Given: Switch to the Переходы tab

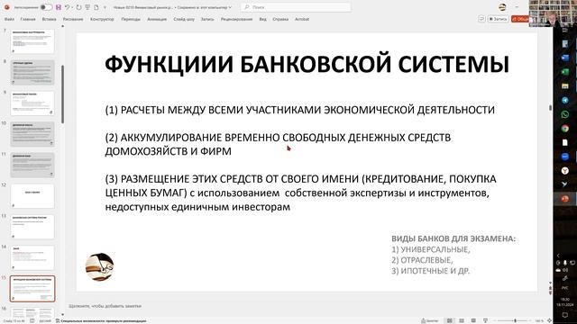Looking at the screenshot, I should click(x=131, y=19).
